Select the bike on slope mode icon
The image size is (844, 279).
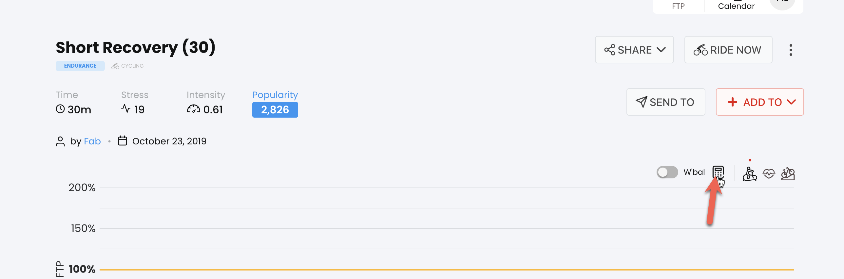(788, 174)
